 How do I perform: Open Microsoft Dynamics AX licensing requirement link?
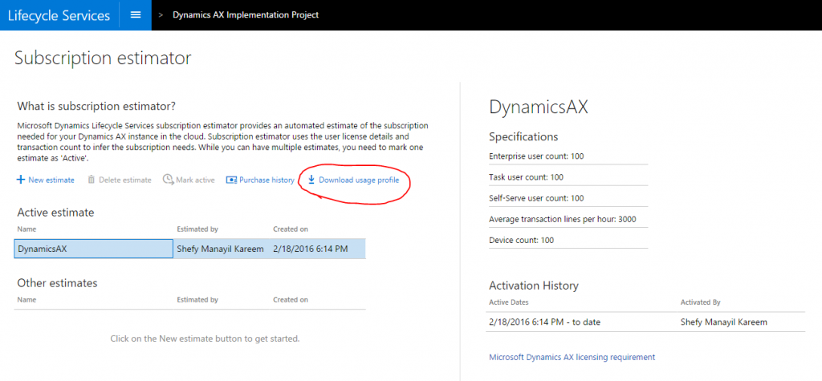pos(572,357)
